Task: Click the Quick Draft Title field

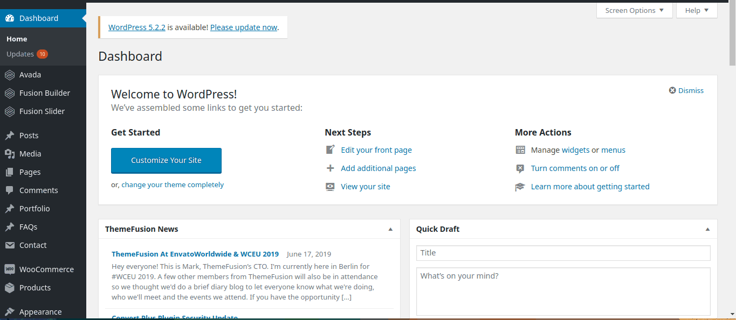Action: (x=563, y=253)
